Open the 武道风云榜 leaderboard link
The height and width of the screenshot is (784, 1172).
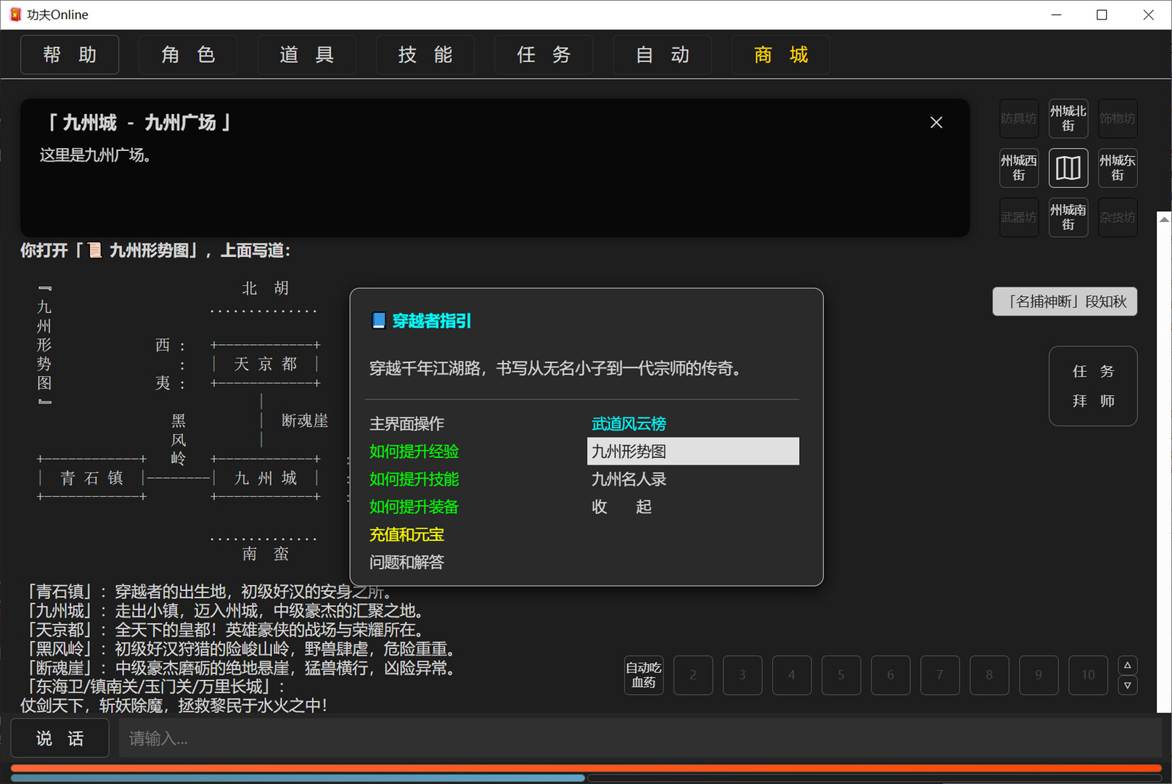628,423
